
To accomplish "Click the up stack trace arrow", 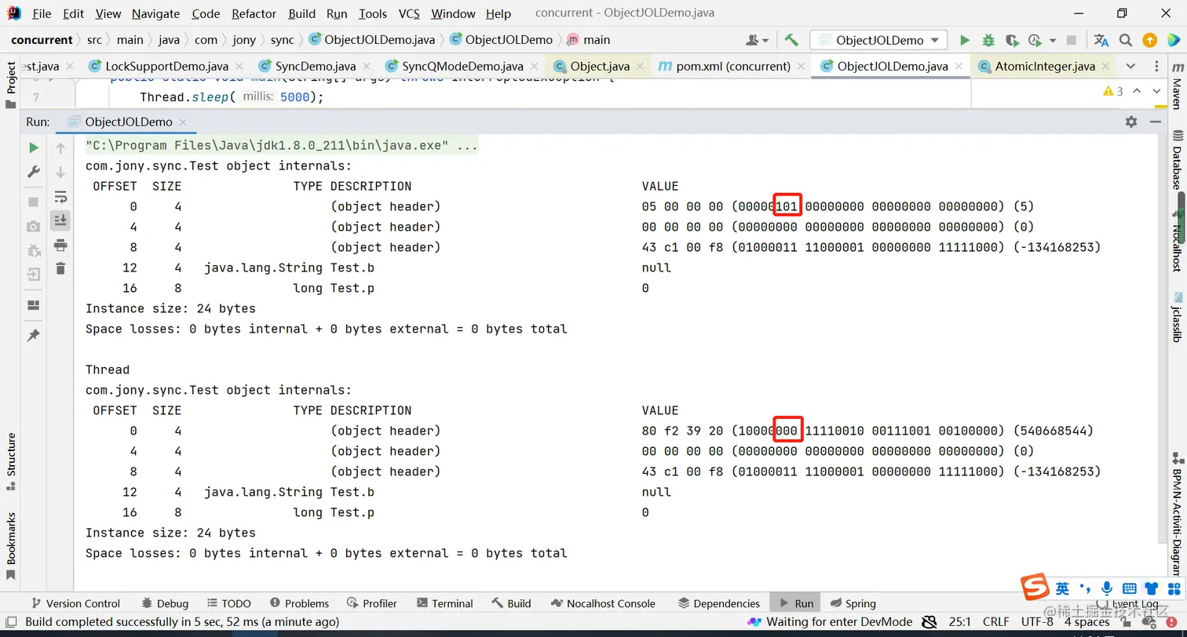I will [x=60, y=147].
